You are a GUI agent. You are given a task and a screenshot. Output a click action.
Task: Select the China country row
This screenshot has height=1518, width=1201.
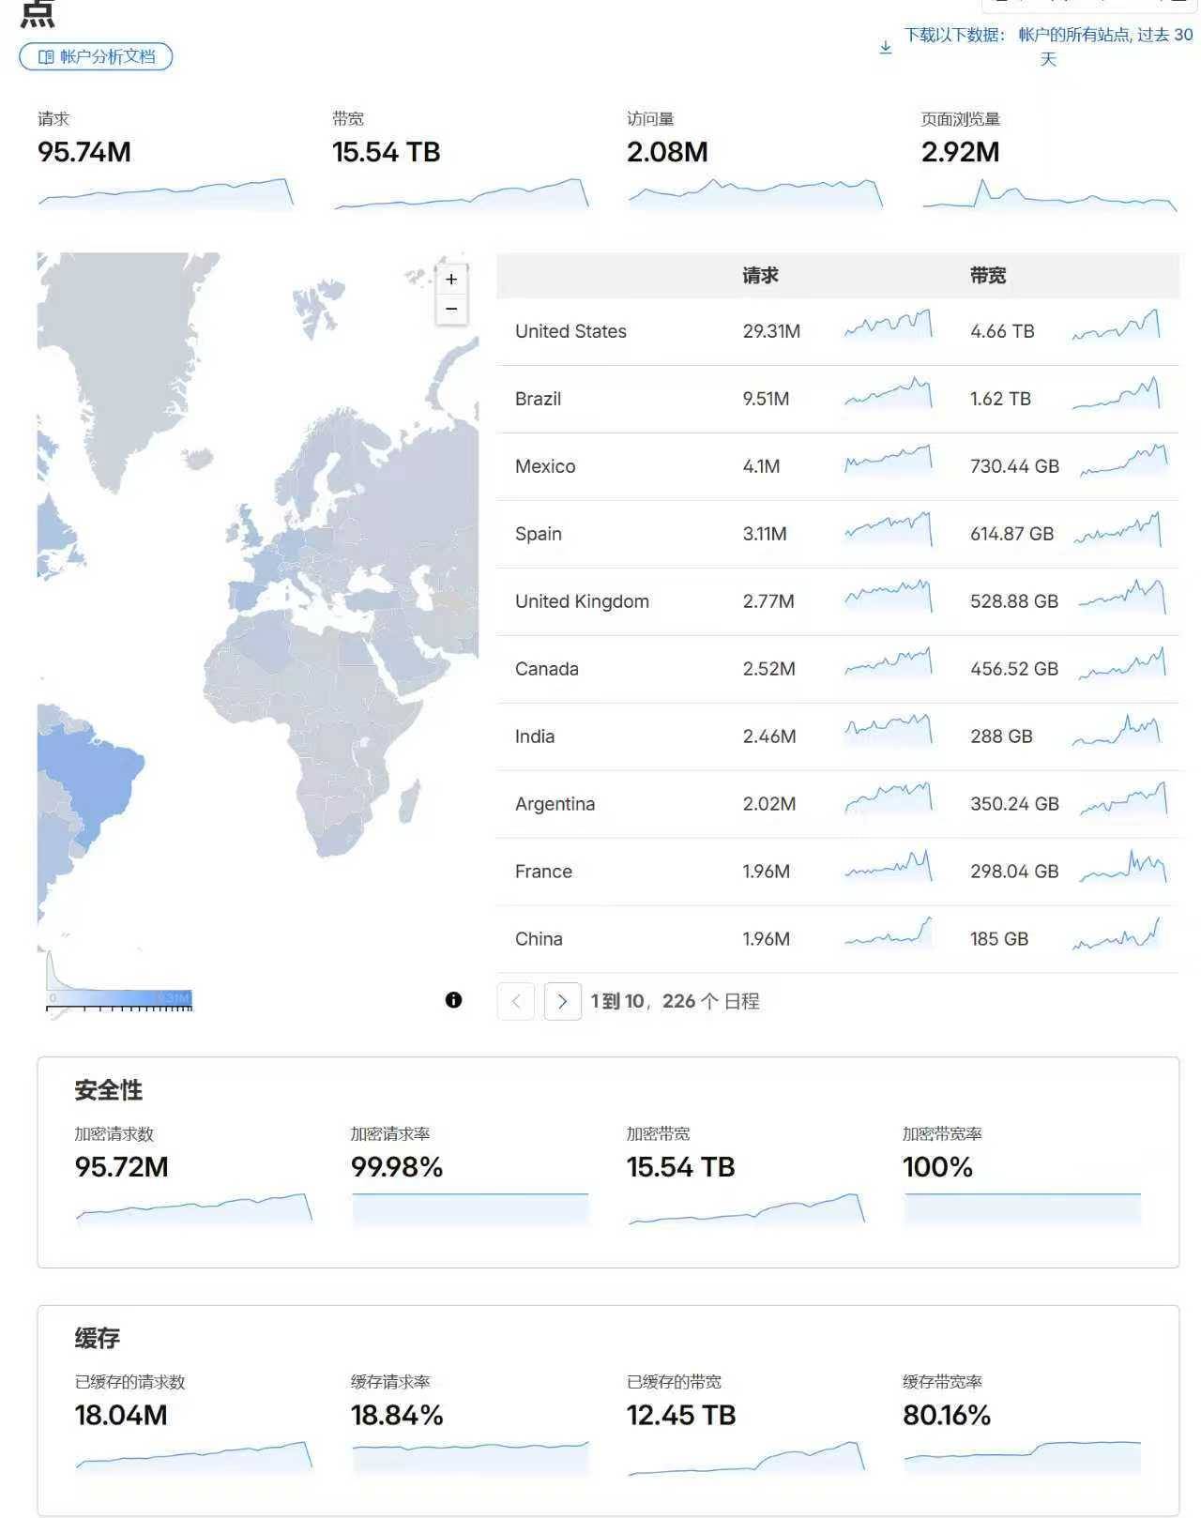(x=837, y=939)
